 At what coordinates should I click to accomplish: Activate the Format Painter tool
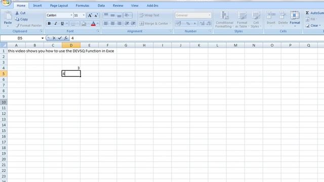pyautogui.click(x=28, y=25)
